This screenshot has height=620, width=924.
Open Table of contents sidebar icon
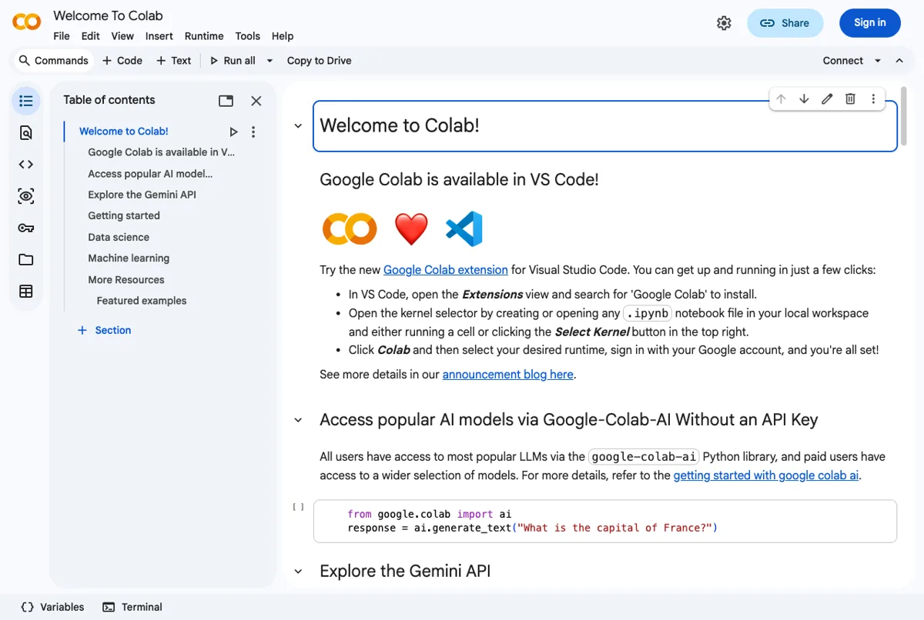click(26, 101)
